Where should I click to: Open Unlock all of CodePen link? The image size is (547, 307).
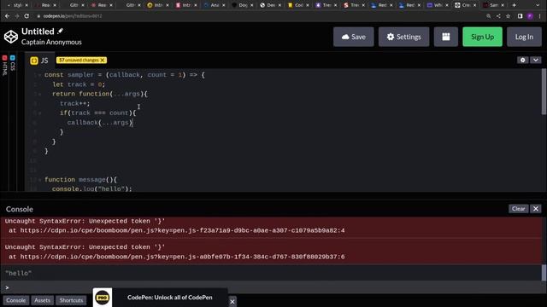(x=169, y=298)
